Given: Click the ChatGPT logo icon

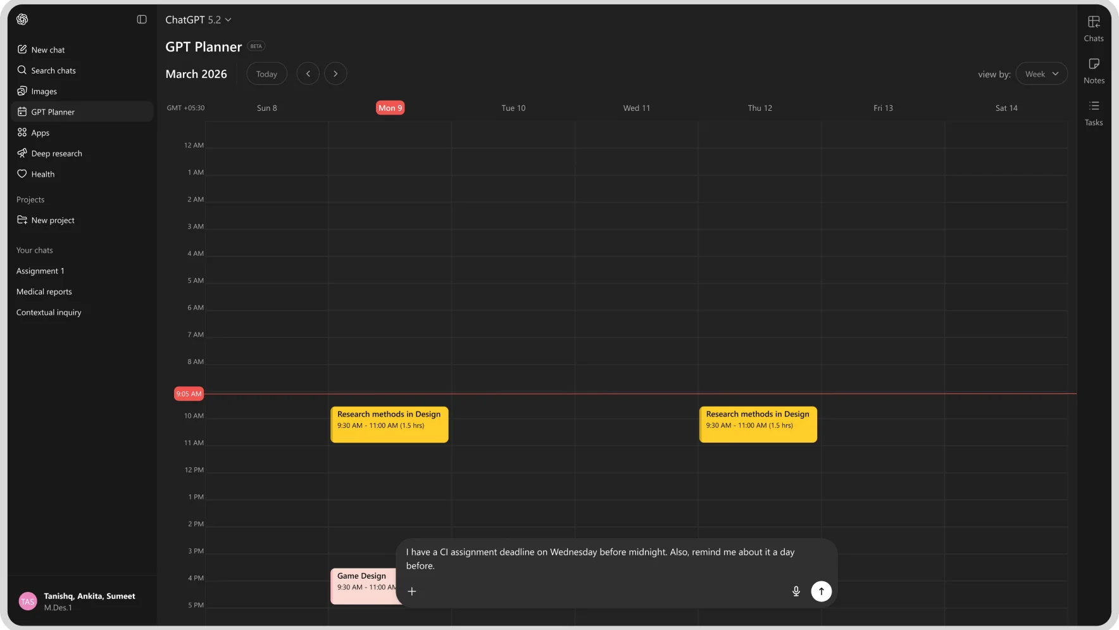Looking at the screenshot, I should tap(22, 19).
